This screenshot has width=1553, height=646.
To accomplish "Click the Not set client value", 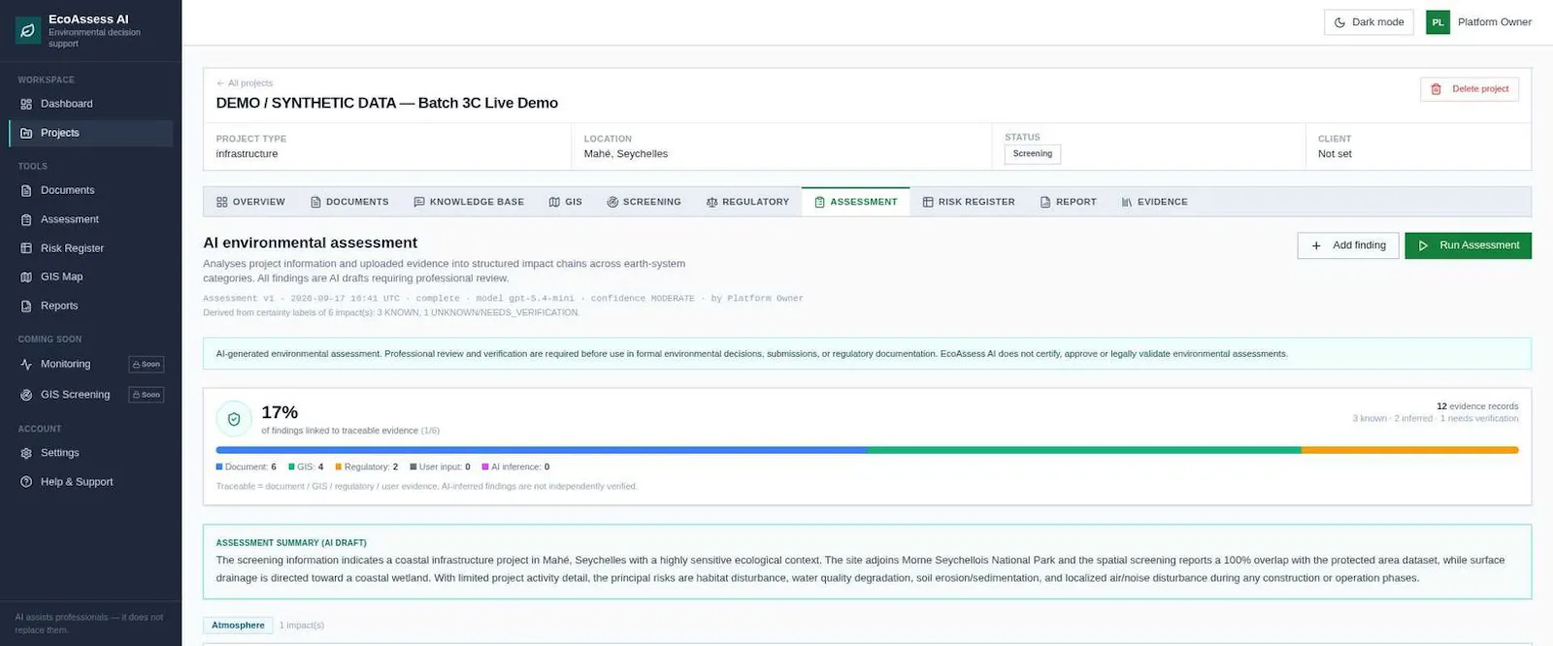I will [1335, 154].
